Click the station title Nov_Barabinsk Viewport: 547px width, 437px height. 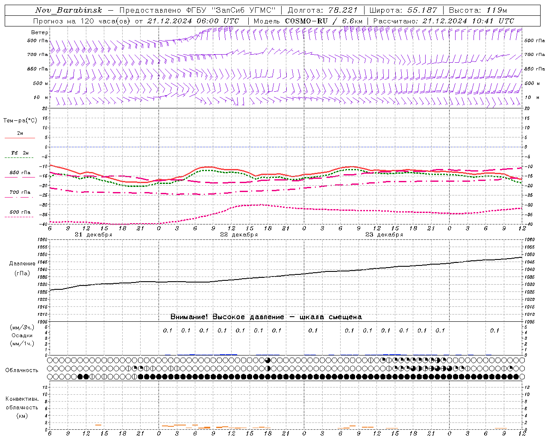(x=69, y=10)
